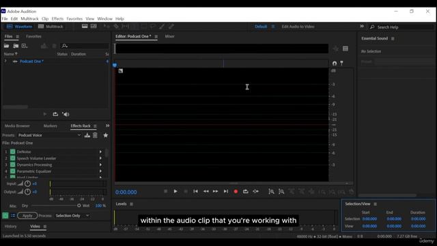437x246 pixels.
Task: Click the Stop button in transport
Action: pos(165,191)
